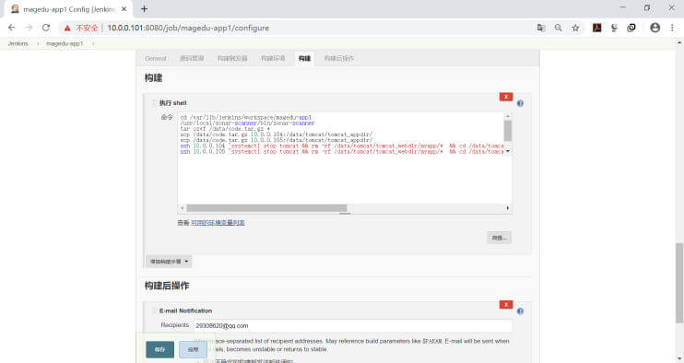684x363 pixels.
Task: Bookmark this page with the star icon
Action: pos(575,28)
